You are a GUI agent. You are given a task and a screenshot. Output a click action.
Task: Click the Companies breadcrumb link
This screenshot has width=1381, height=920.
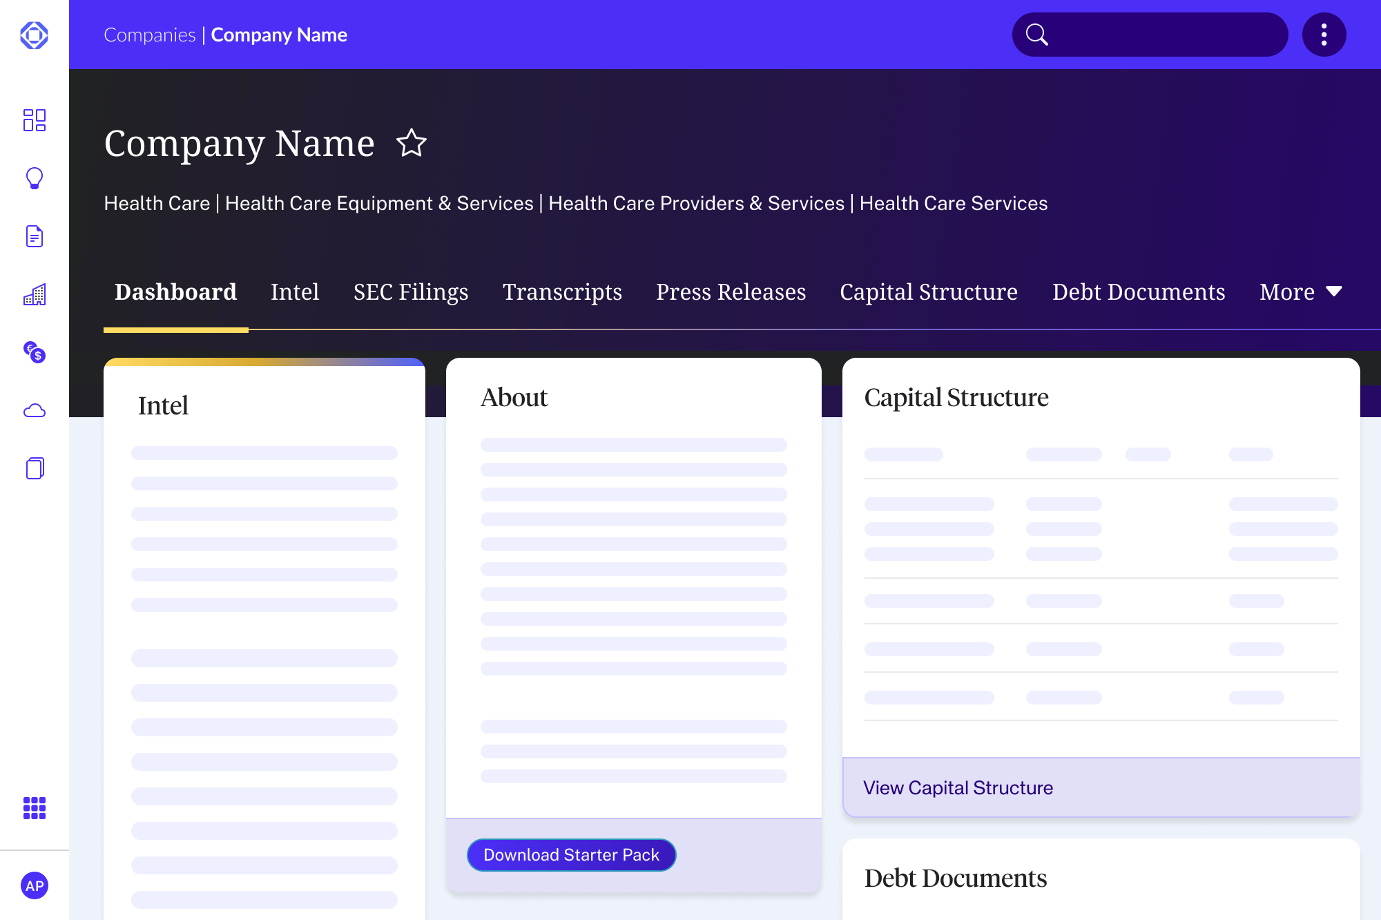pos(150,35)
